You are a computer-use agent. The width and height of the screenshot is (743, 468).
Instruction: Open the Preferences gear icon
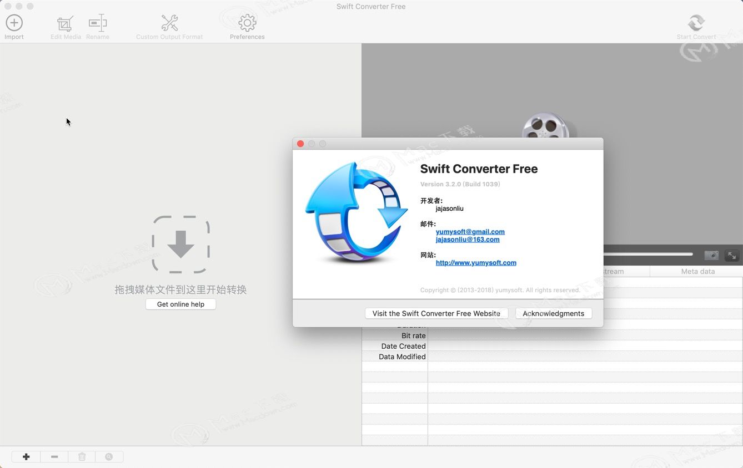tap(247, 23)
